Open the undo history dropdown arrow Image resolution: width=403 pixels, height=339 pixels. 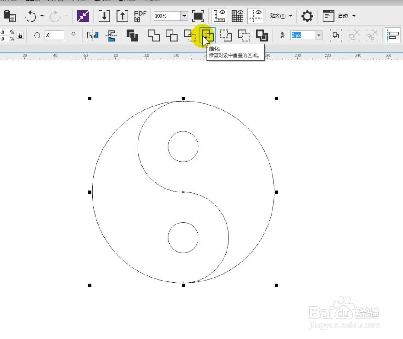click(42, 16)
